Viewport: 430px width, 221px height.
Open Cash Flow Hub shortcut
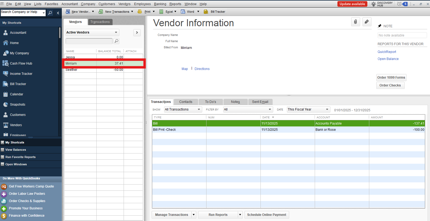coord(21,63)
